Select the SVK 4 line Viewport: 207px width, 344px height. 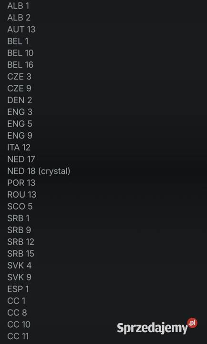pos(19,266)
